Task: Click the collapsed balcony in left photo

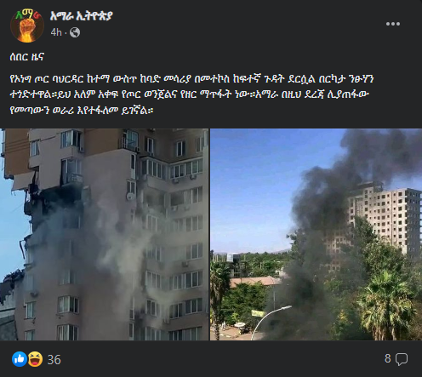Action: pyautogui.click(x=24, y=181)
